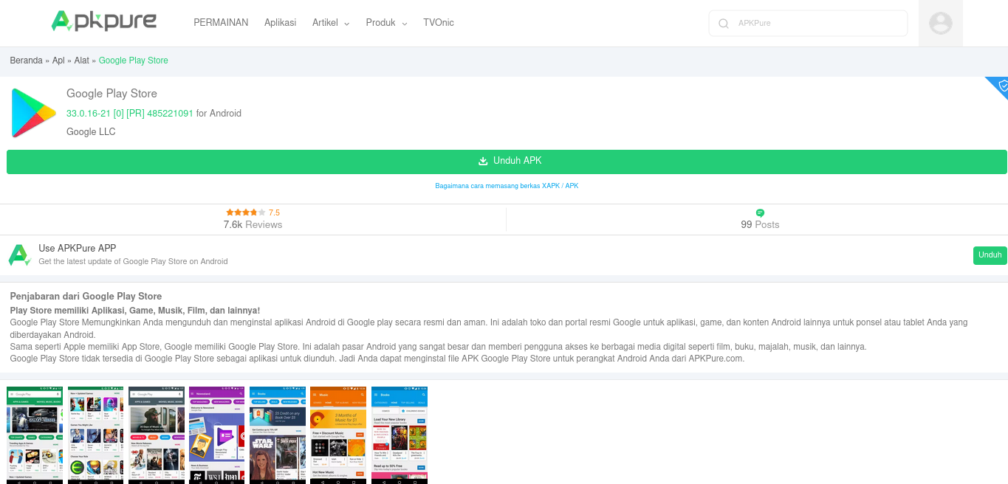Viewport: 1008px width, 484px height.
Task: Click the Penjabaran dari Google Play Store heading
Action: pyautogui.click(x=86, y=297)
